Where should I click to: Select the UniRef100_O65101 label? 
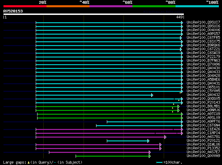pos(203,87)
